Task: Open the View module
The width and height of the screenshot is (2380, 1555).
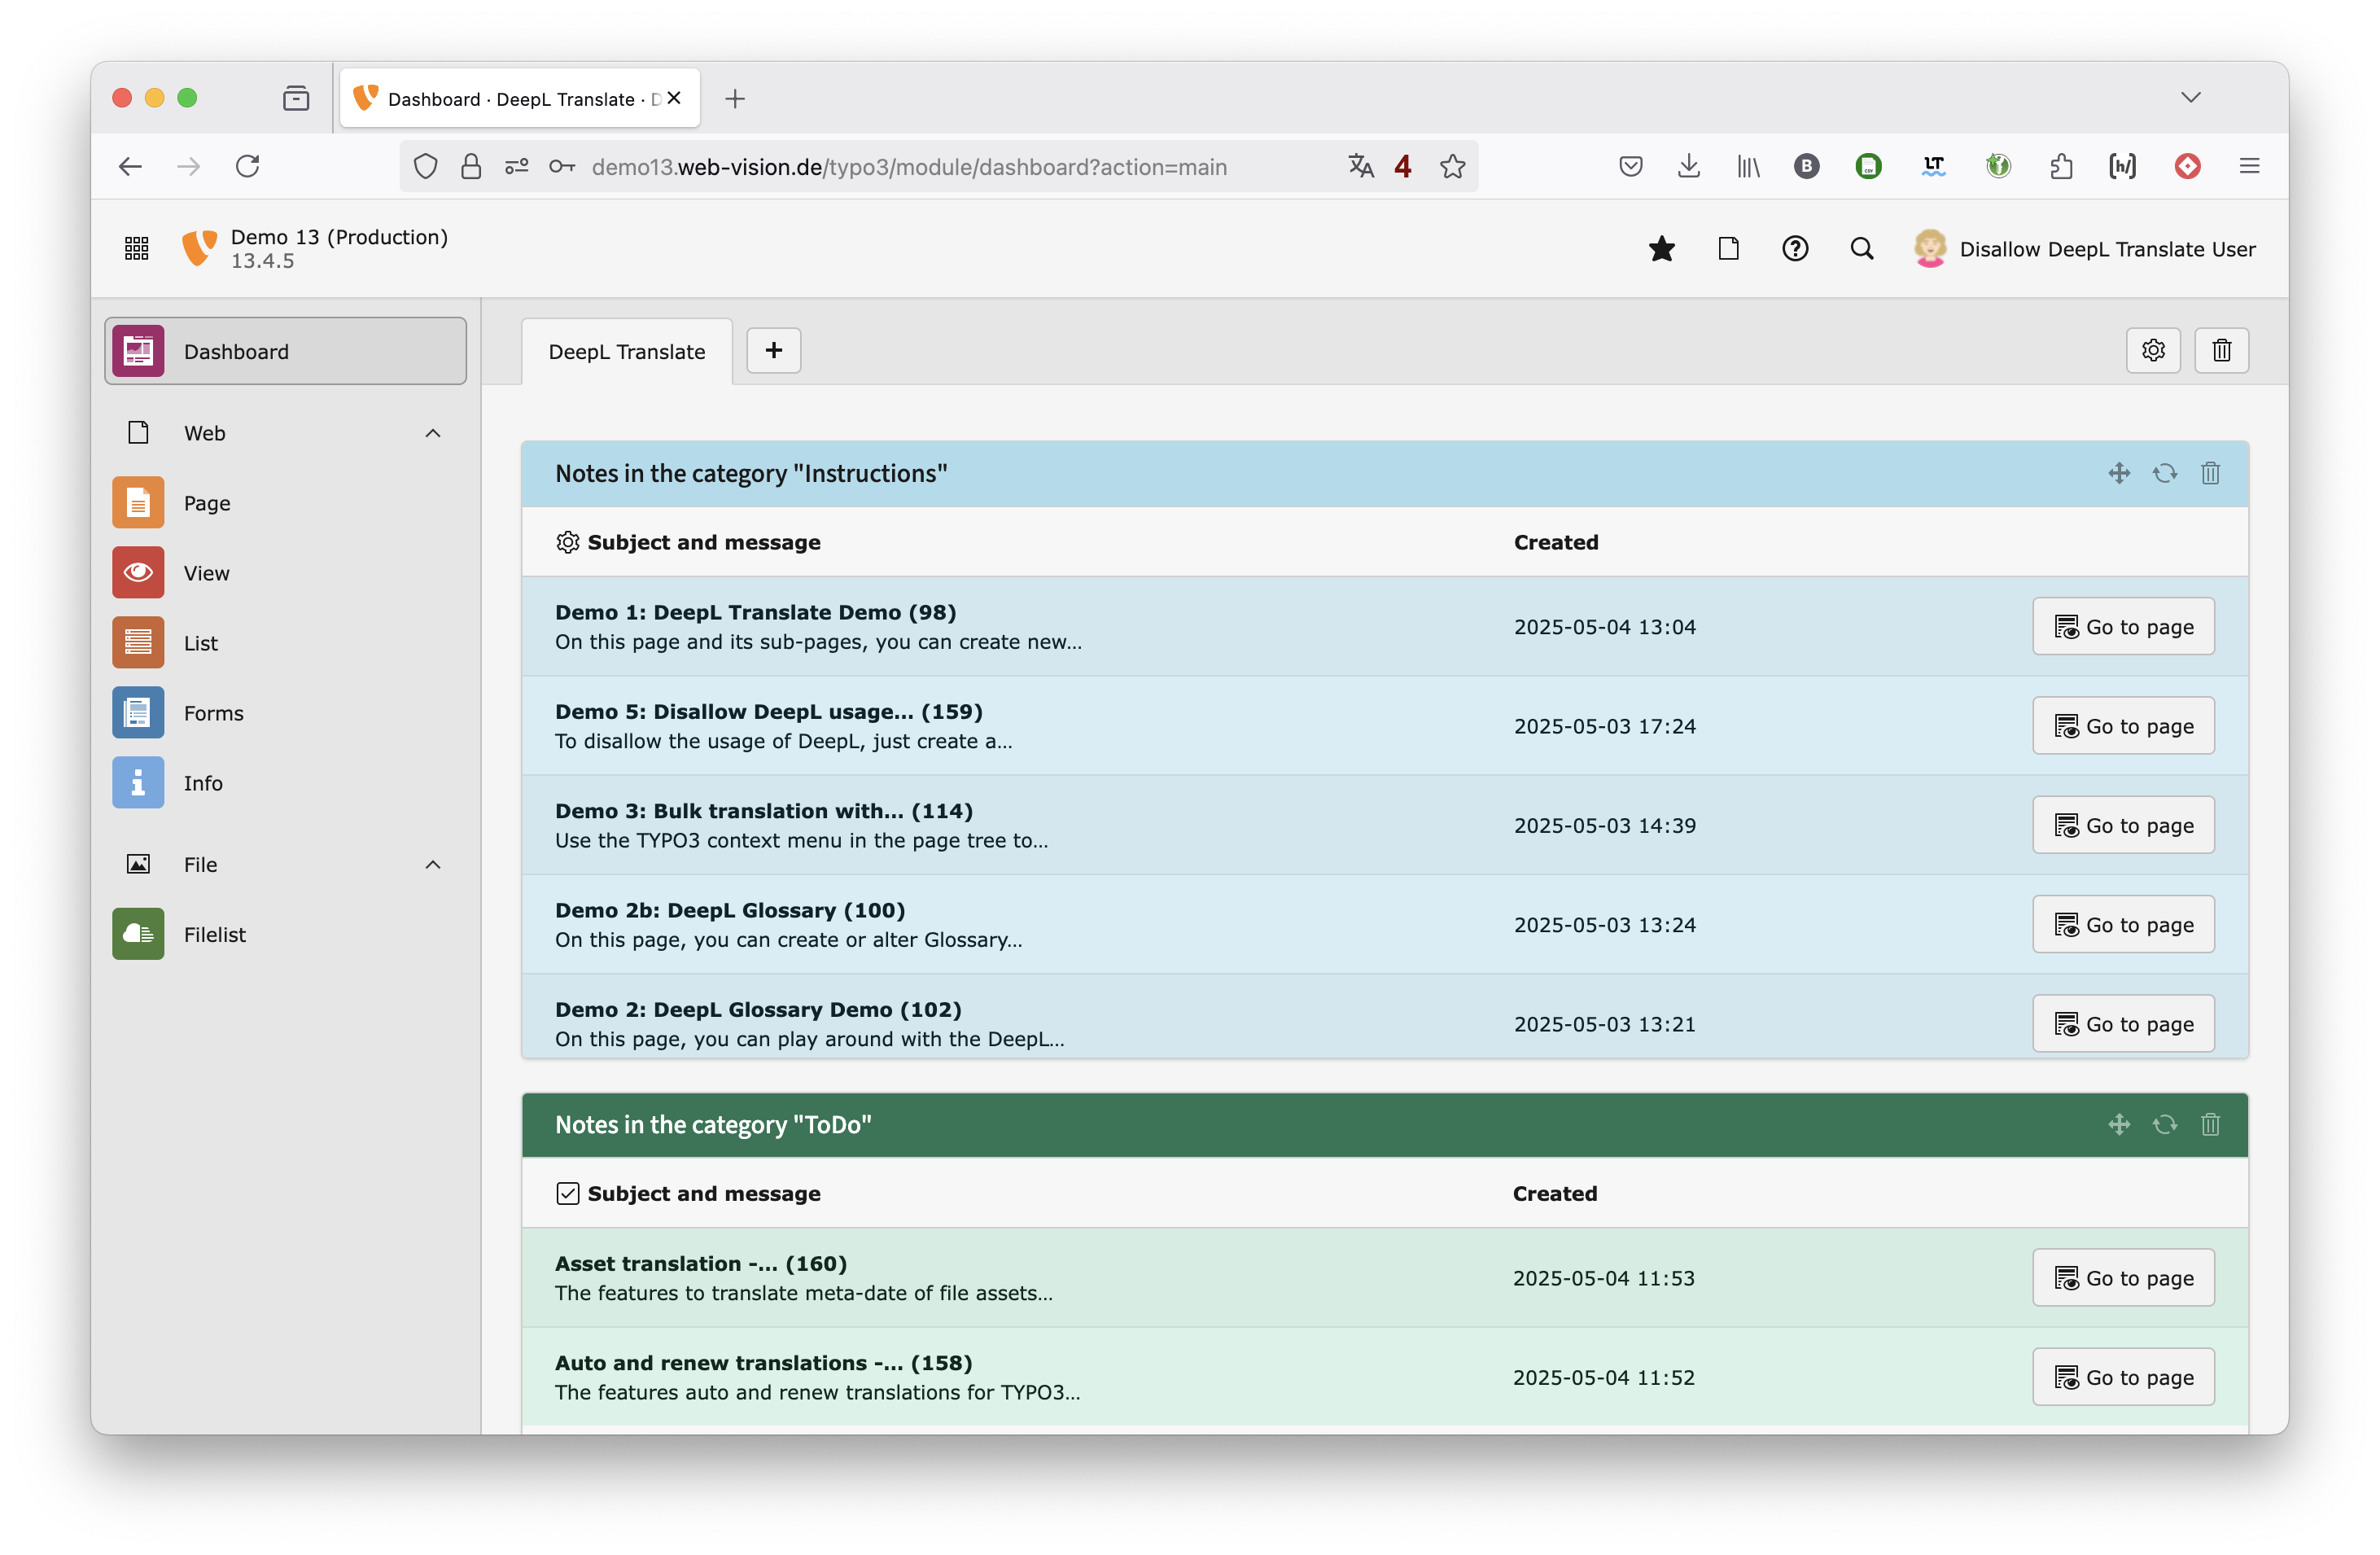Action: pos(286,573)
